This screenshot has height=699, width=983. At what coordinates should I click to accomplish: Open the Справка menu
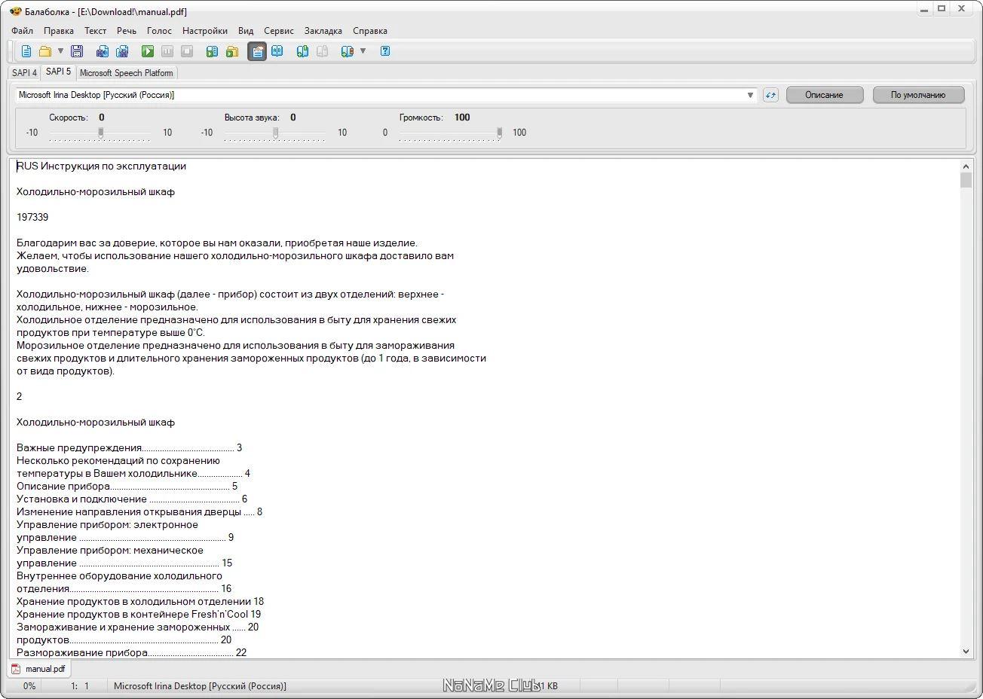370,31
